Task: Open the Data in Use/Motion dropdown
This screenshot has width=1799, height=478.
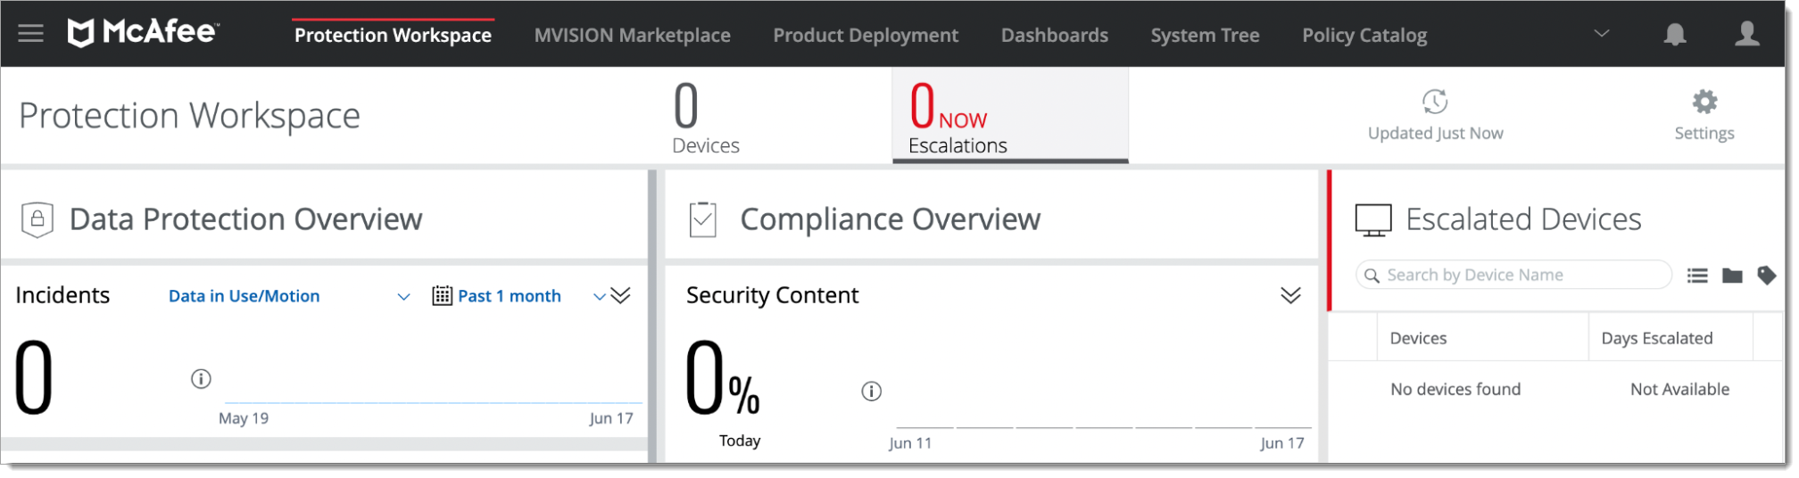Action: (403, 297)
